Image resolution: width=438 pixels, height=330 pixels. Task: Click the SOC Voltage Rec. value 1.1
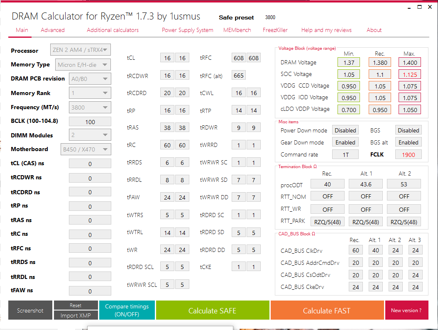[380, 75]
